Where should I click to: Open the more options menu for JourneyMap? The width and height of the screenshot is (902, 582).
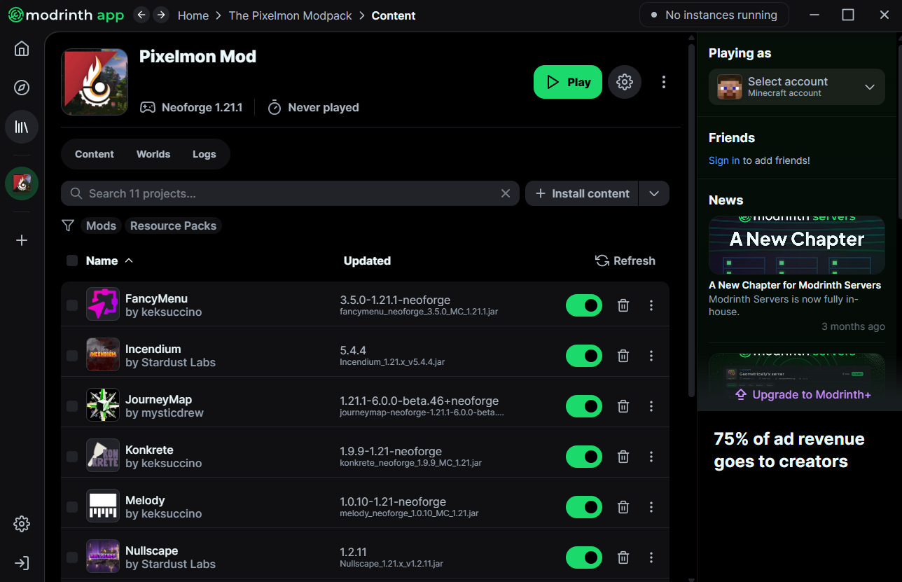651,406
